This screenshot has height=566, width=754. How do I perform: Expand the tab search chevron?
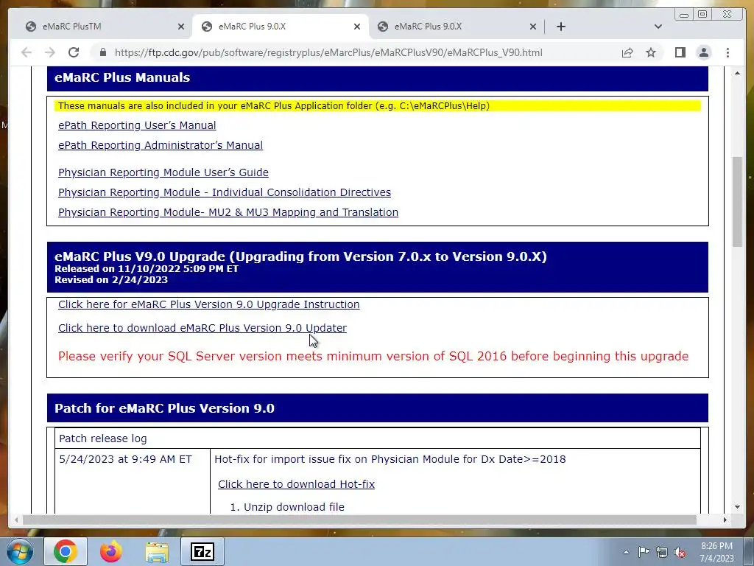[658, 27]
